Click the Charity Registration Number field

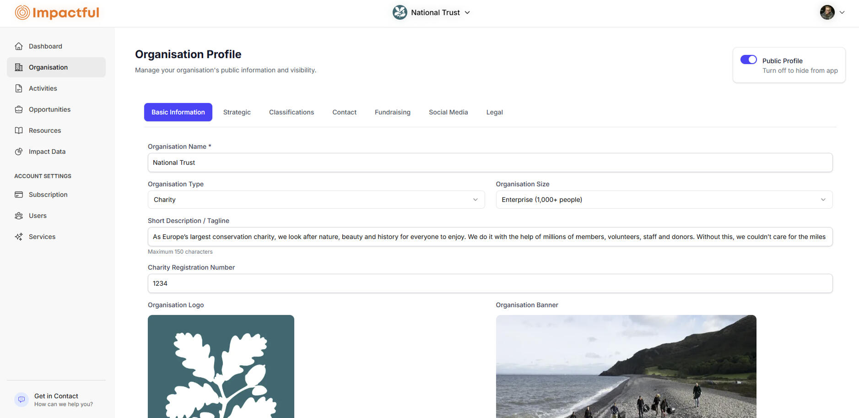click(490, 283)
